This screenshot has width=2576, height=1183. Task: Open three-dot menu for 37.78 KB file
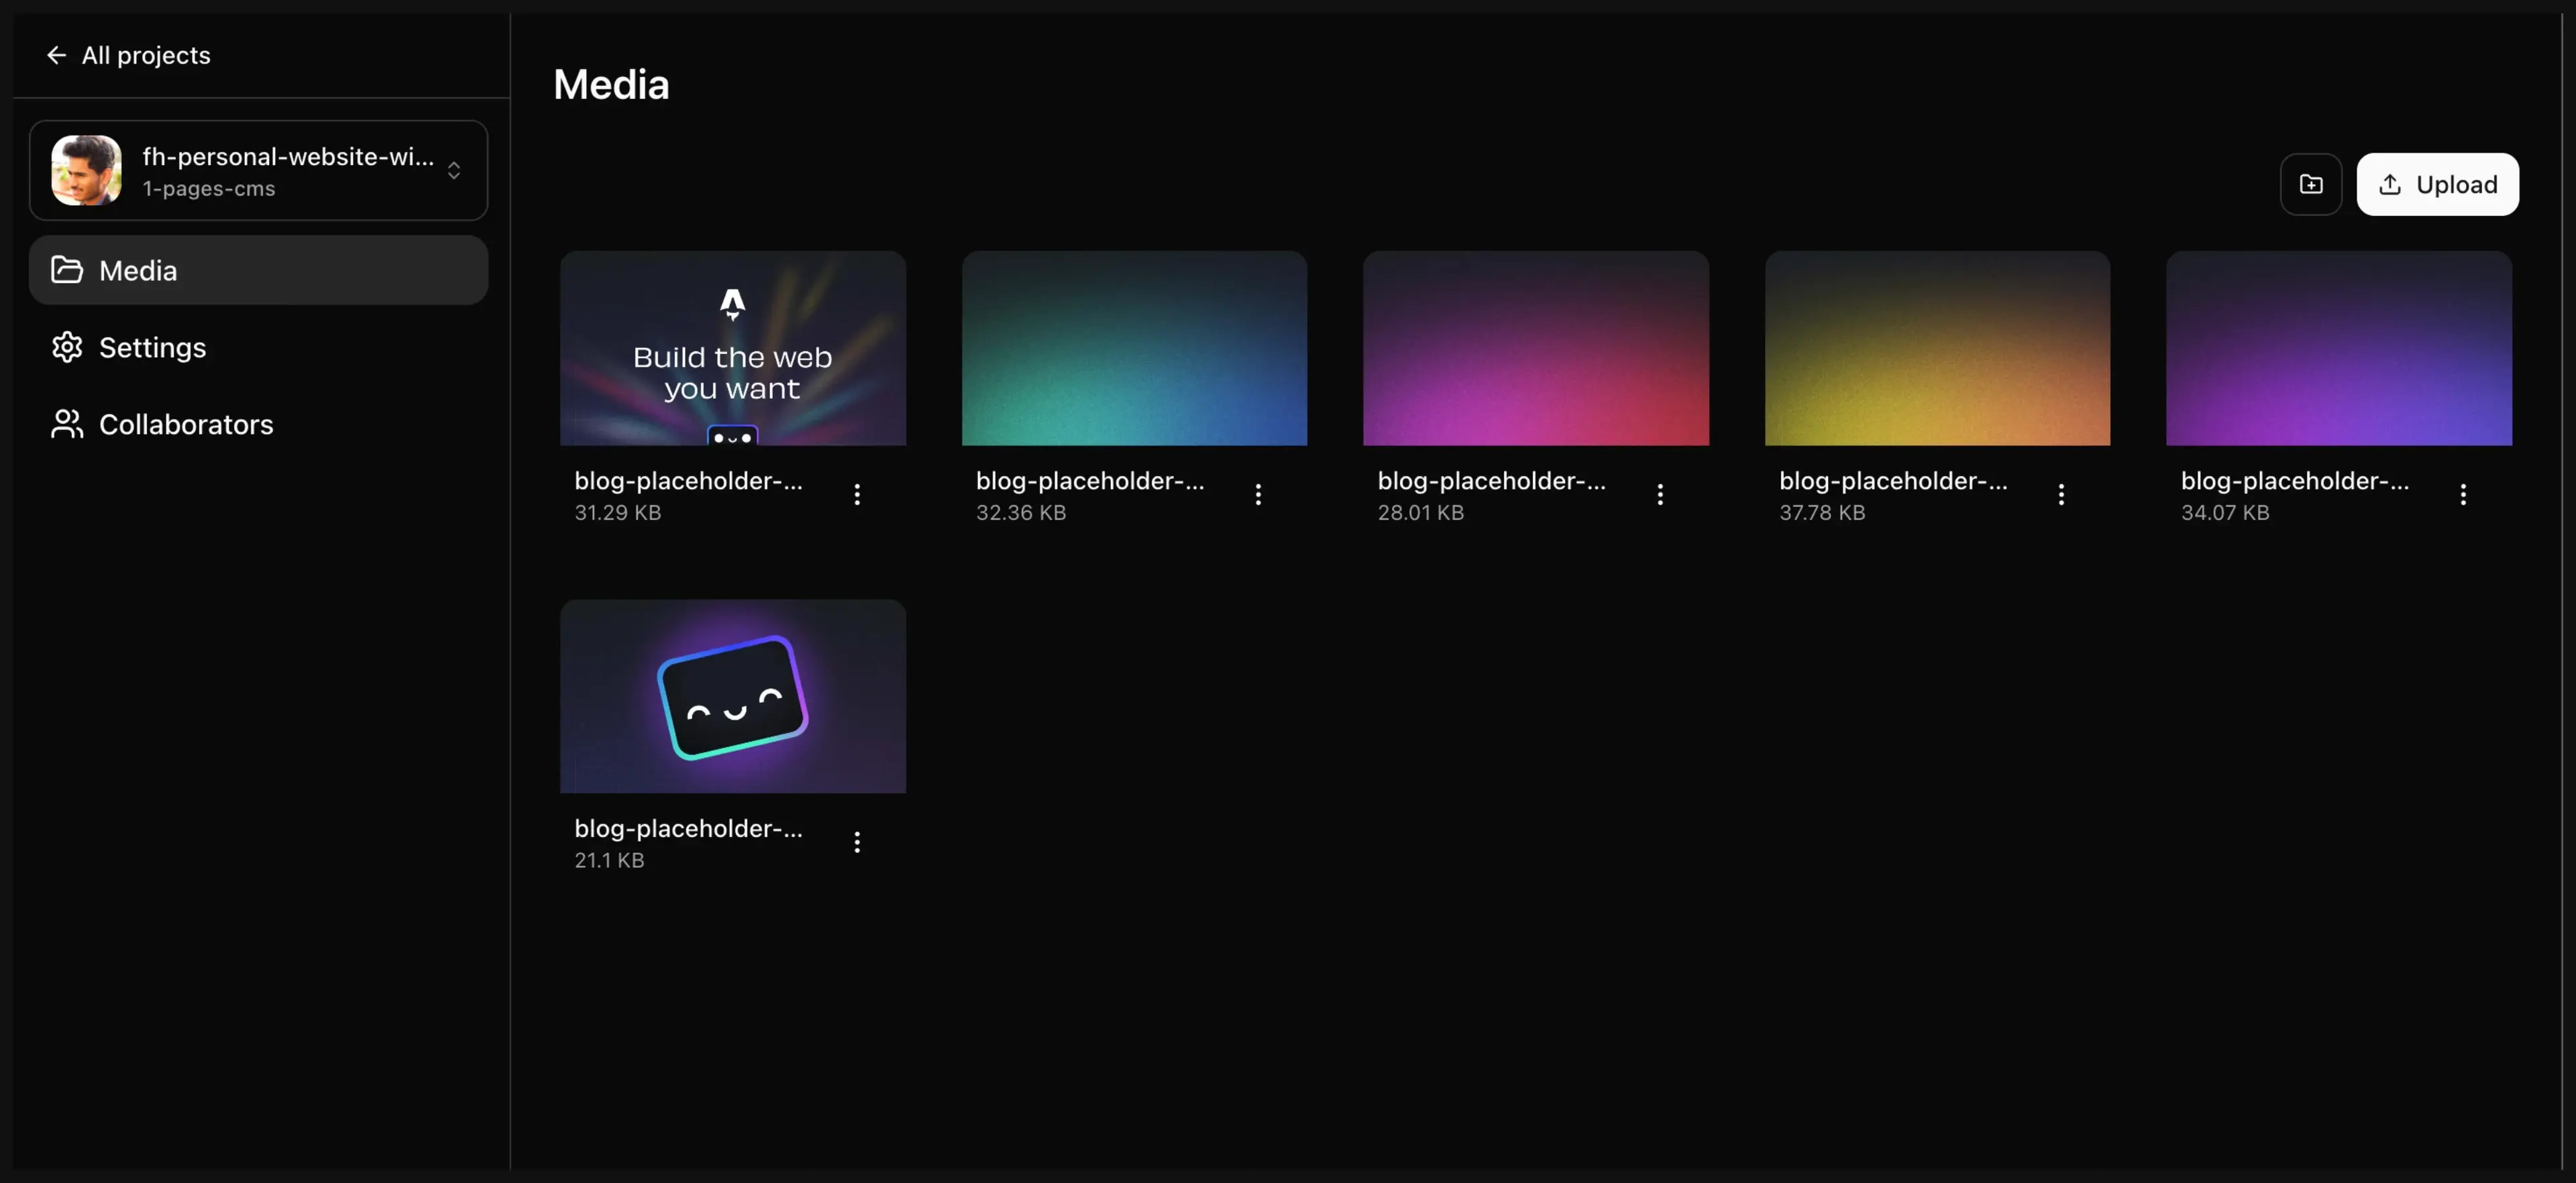pyautogui.click(x=2061, y=494)
